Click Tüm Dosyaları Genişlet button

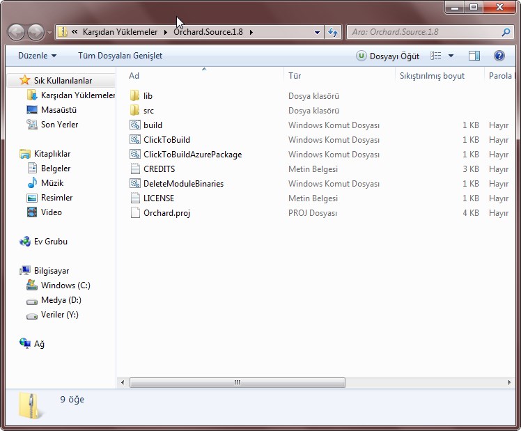120,56
